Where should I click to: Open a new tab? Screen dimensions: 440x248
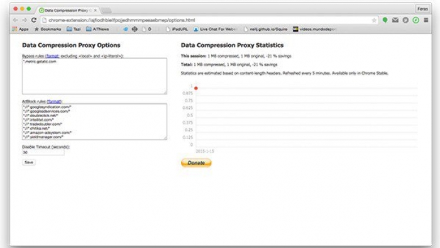[107, 11]
